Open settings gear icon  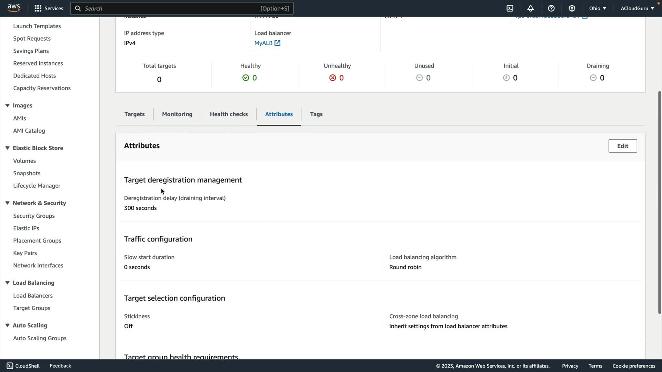click(572, 8)
